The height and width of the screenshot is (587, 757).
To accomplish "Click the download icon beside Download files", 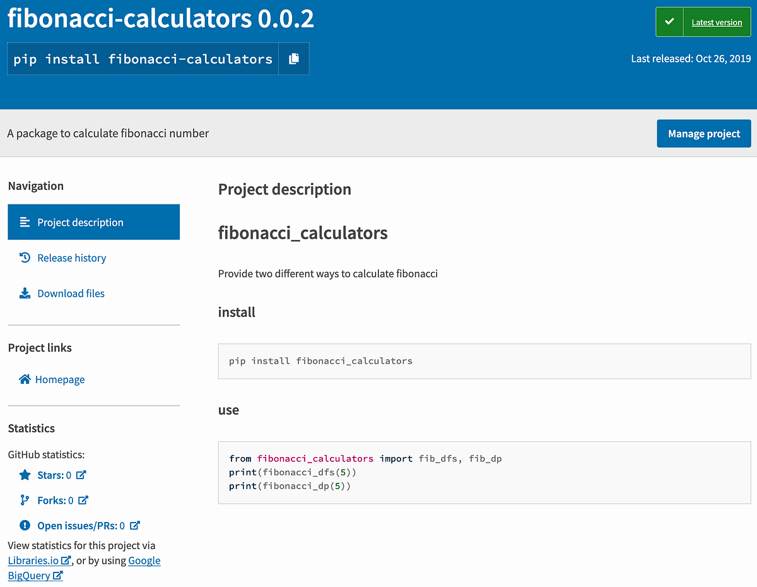I will click(x=24, y=293).
